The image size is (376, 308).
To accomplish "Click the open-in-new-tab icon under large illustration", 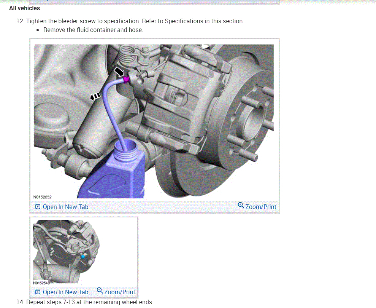I will [38, 207].
